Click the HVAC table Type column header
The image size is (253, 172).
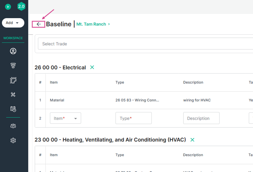click(x=120, y=155)
